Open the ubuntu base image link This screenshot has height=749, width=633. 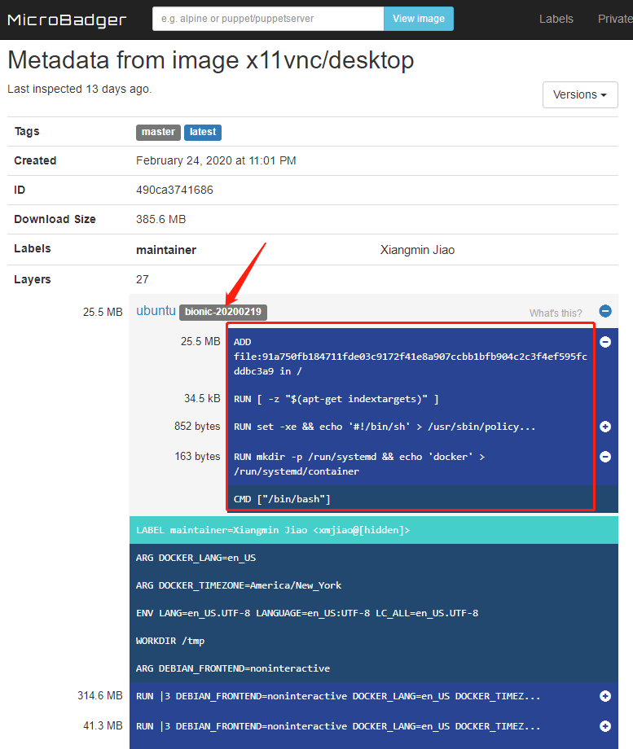tap(156, 311)
